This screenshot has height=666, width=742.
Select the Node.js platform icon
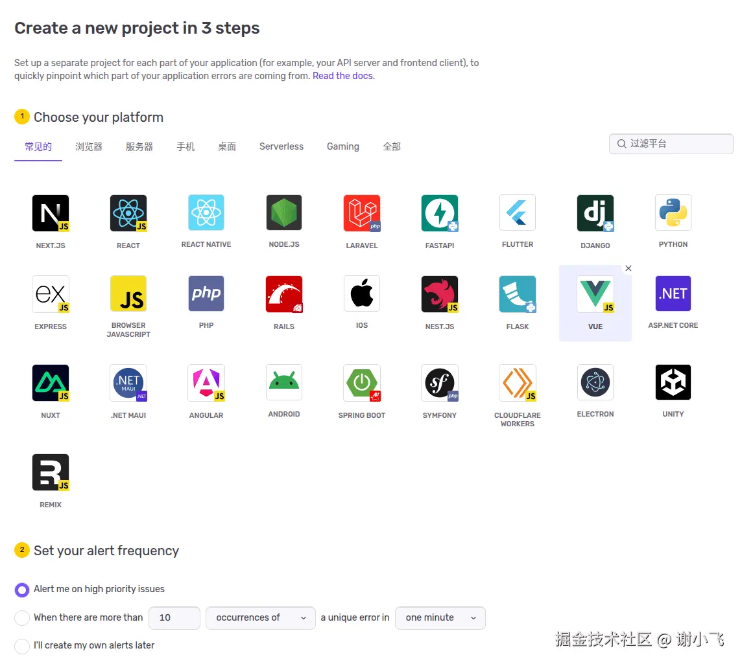(284, 212)
